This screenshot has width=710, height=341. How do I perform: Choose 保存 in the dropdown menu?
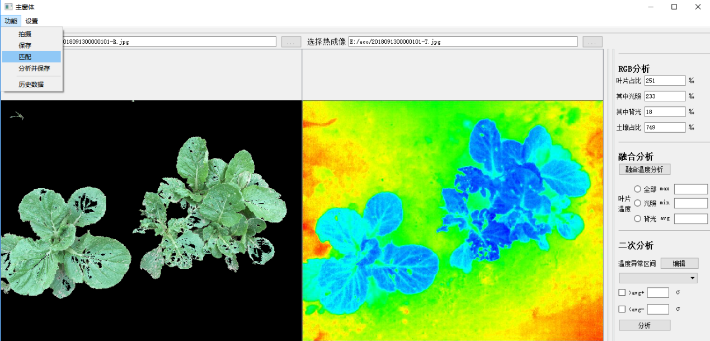coord(25,45)
